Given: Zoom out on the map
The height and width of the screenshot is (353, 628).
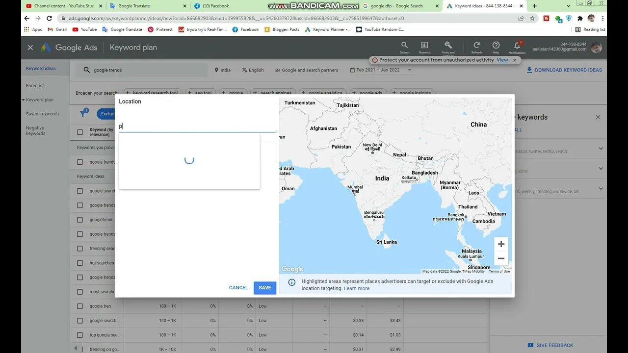Looking at the screenshot, I should (x=501, y=258).
